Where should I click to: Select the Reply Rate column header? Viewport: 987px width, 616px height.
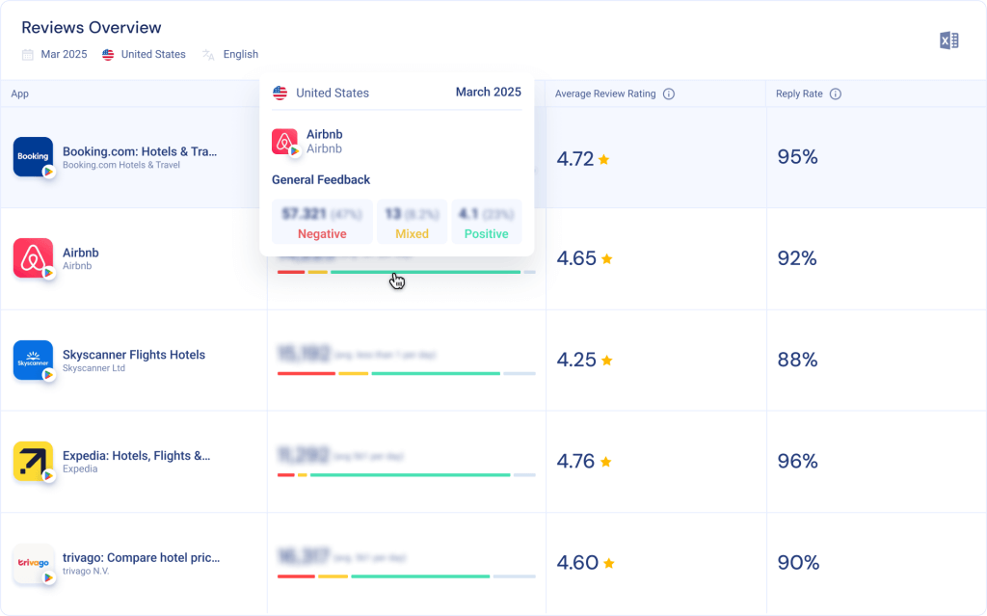click(x=799, y=94)
